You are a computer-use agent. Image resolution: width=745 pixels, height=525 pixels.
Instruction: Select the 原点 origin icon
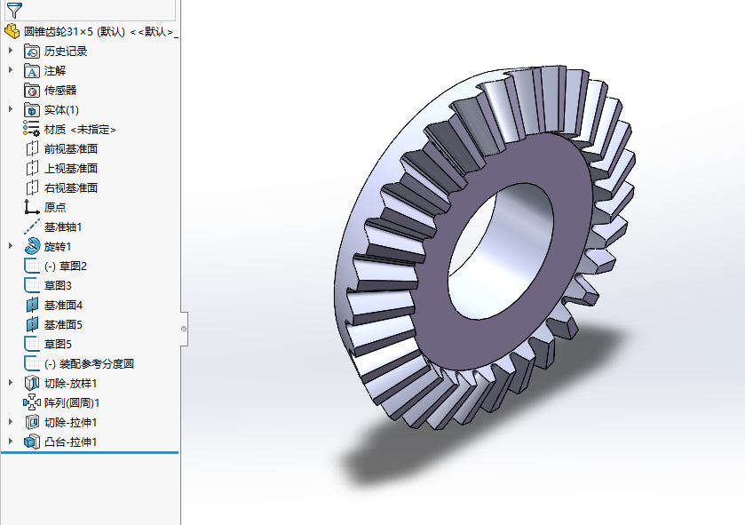(31, 207)
